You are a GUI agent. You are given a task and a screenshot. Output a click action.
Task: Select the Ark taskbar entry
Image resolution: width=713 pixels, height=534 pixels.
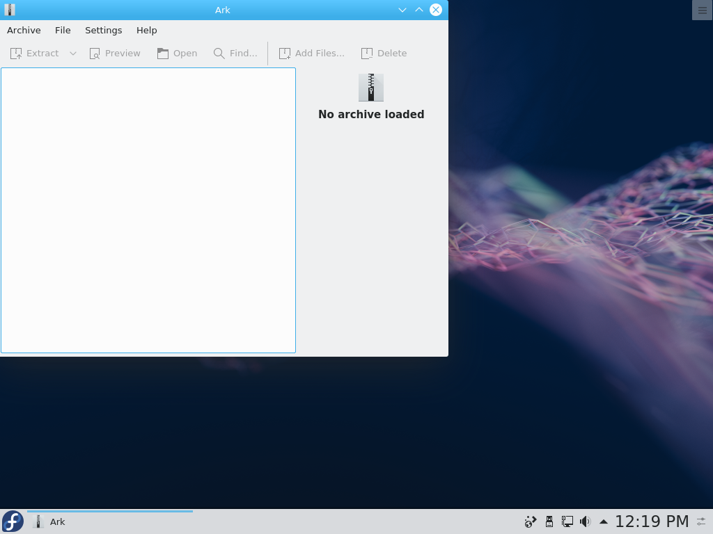pyautogui.click(x=110, y=521)
